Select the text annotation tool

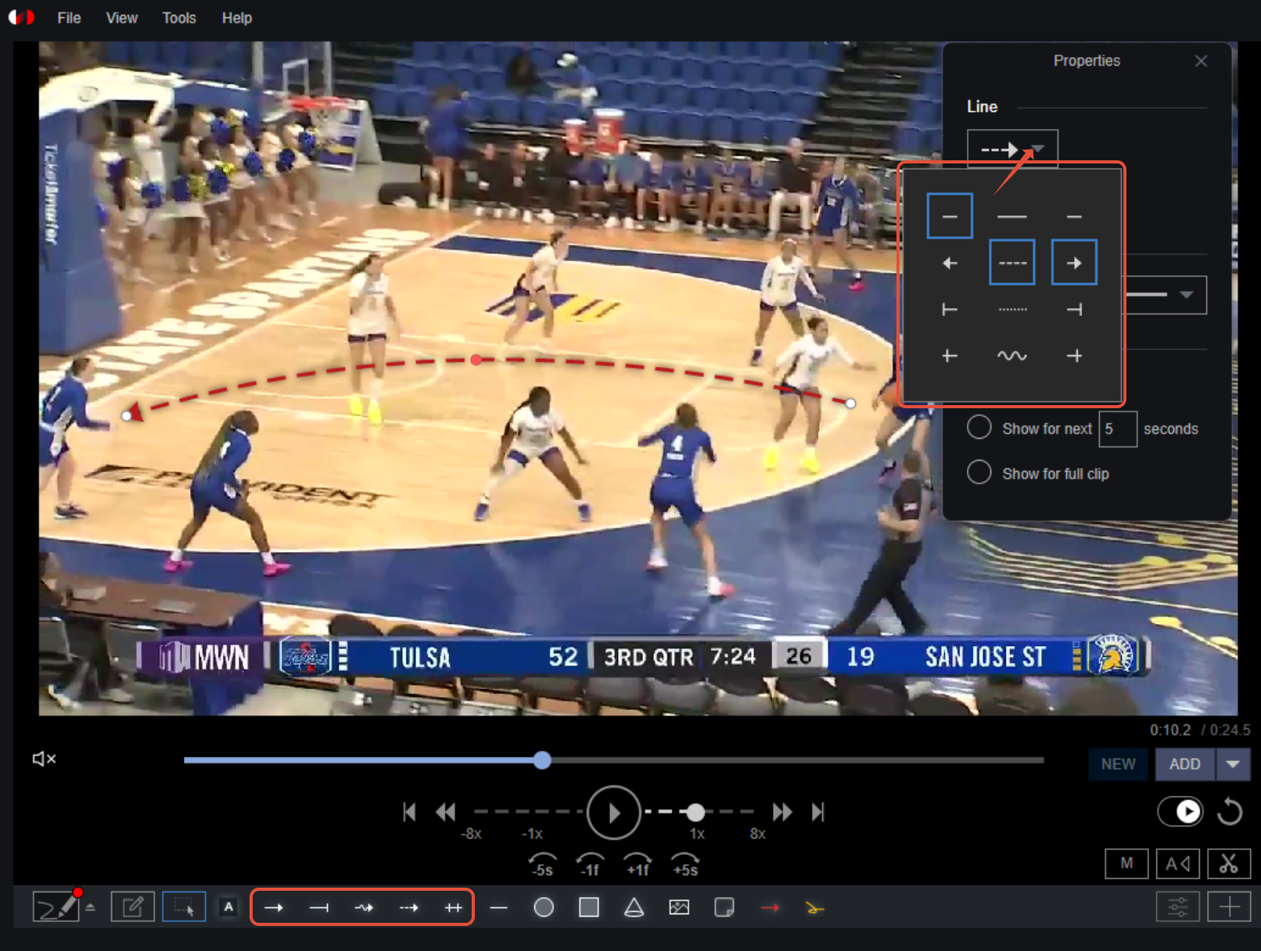click(x=228, y=907)
